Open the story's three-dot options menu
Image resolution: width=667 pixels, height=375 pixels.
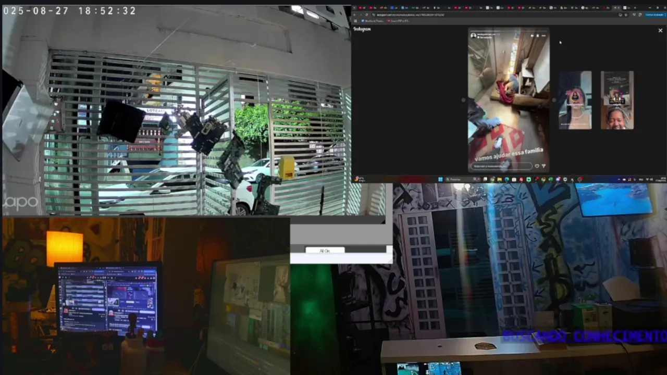544,35
